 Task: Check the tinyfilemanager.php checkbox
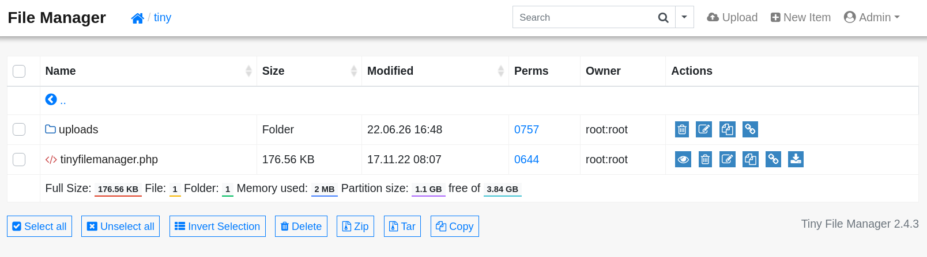[19, 159]
